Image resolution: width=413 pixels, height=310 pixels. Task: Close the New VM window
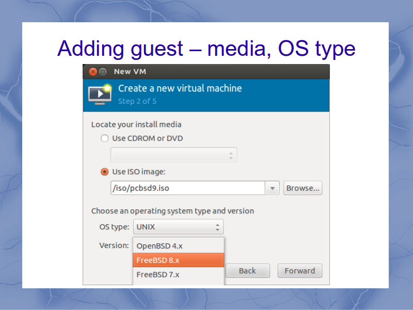[x=93, y=72]
